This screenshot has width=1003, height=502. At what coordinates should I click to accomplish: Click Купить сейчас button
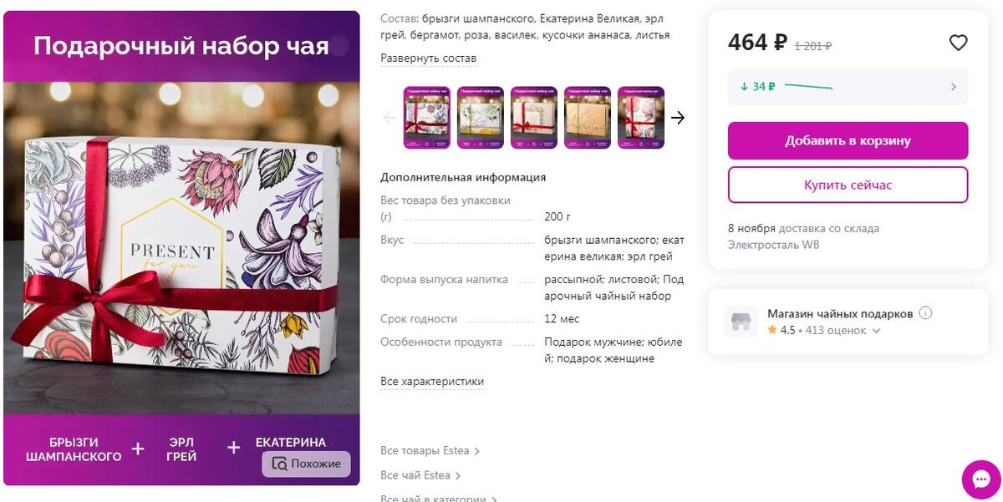(848, 185)
